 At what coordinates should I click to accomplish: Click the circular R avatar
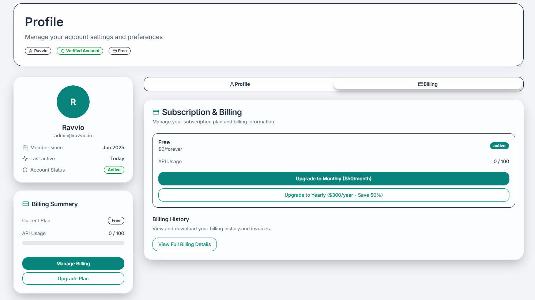[x=73, y=102]
